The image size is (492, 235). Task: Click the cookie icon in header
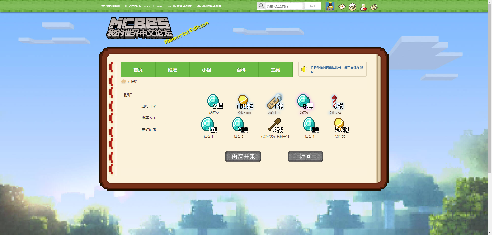(x=374, y=7)
